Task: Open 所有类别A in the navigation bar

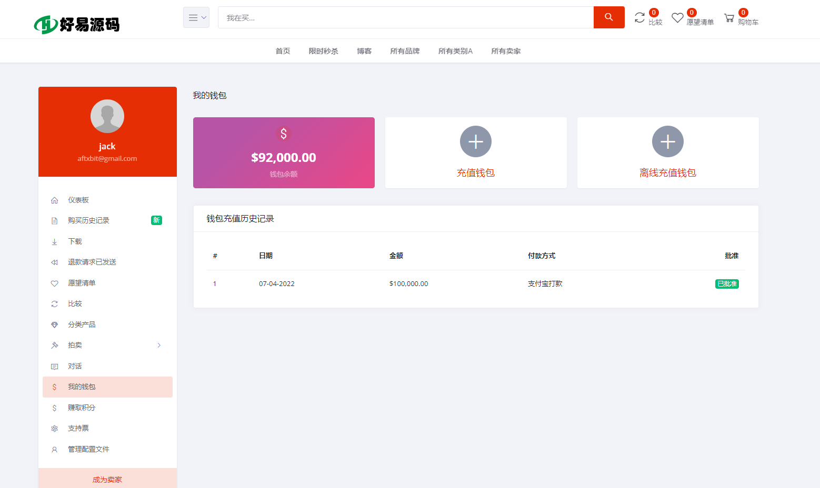Action: [455, 51]
